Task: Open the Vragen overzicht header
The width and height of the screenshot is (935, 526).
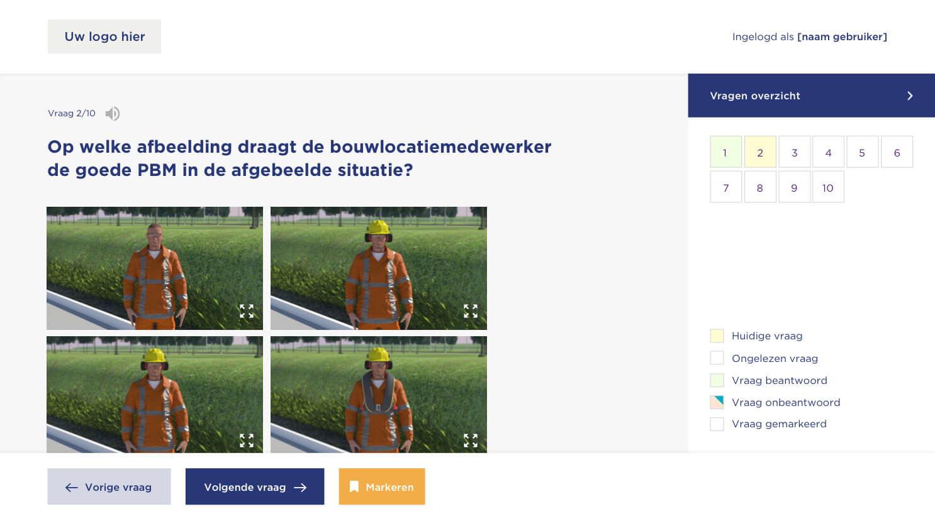Action: click(755, 96)
